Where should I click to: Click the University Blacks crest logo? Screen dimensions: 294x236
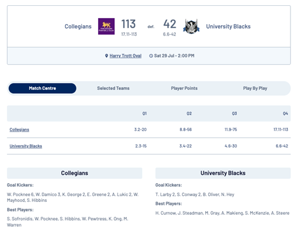[191, 26]
